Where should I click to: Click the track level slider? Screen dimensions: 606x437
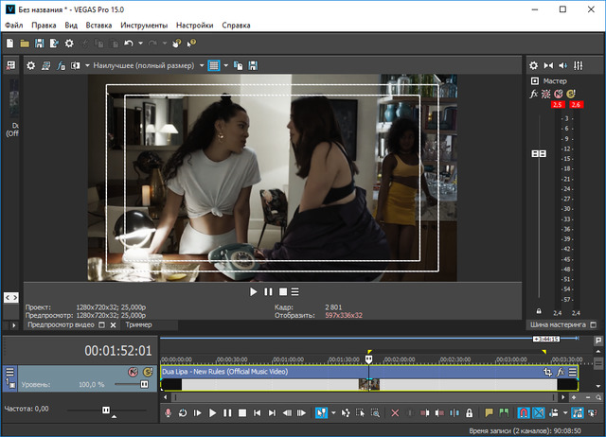pyautogui.click(x=145, y=384)
